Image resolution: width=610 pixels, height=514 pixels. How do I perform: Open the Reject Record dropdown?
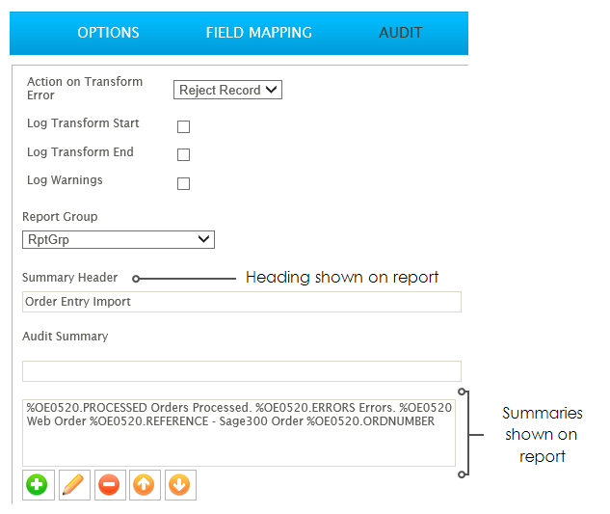click(227, 90)
